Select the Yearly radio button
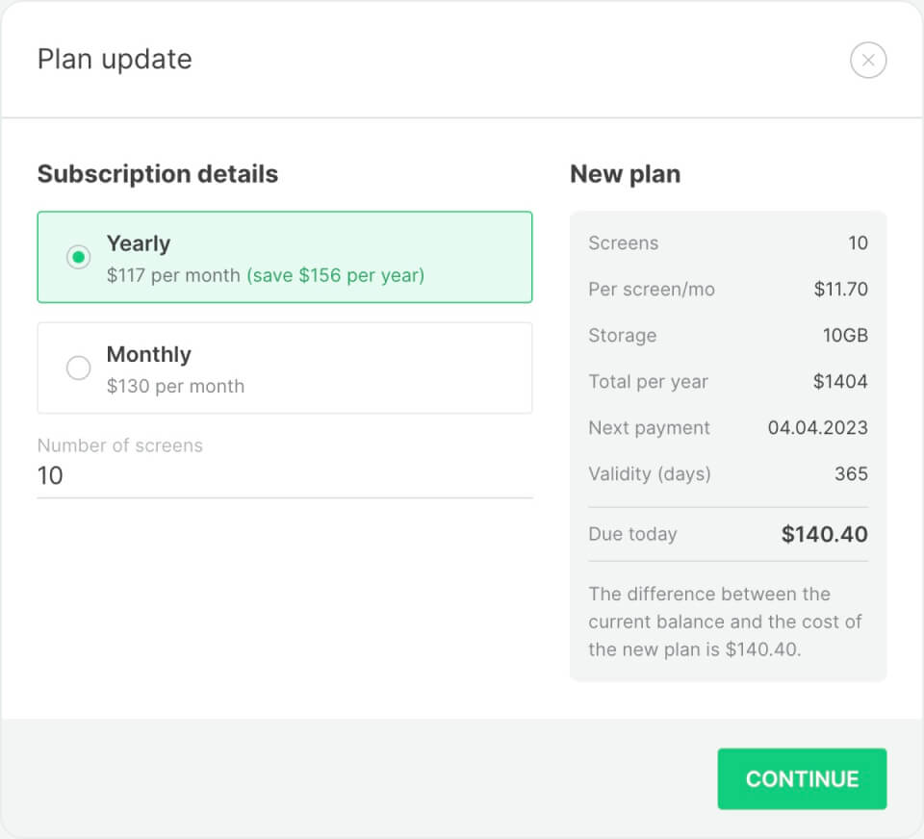924x839 pixels. click(x=79, y=258)
